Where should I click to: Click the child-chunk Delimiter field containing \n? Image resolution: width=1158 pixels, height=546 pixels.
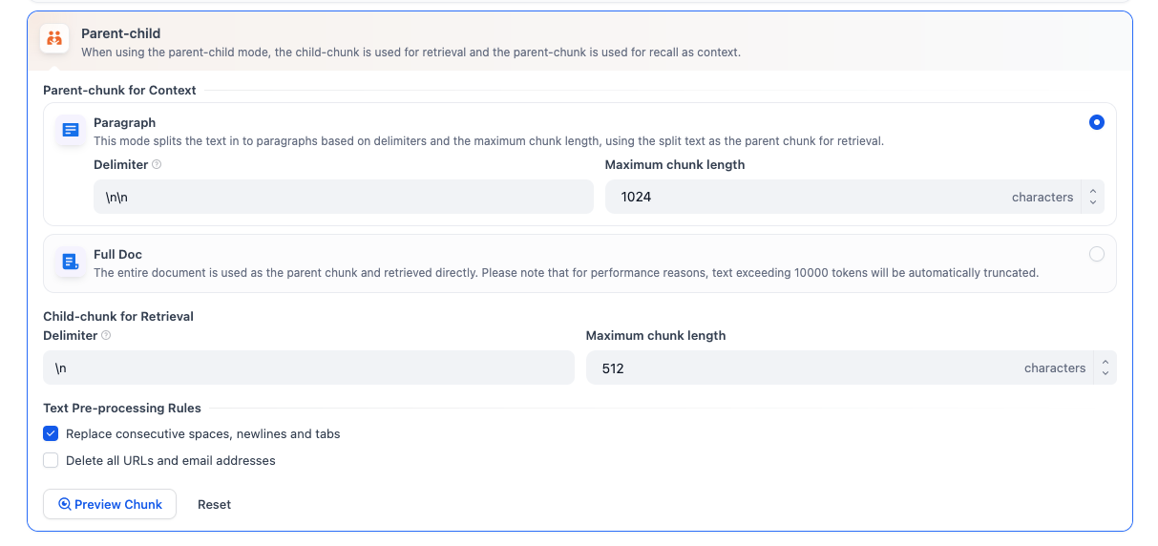tap(308, 367)
